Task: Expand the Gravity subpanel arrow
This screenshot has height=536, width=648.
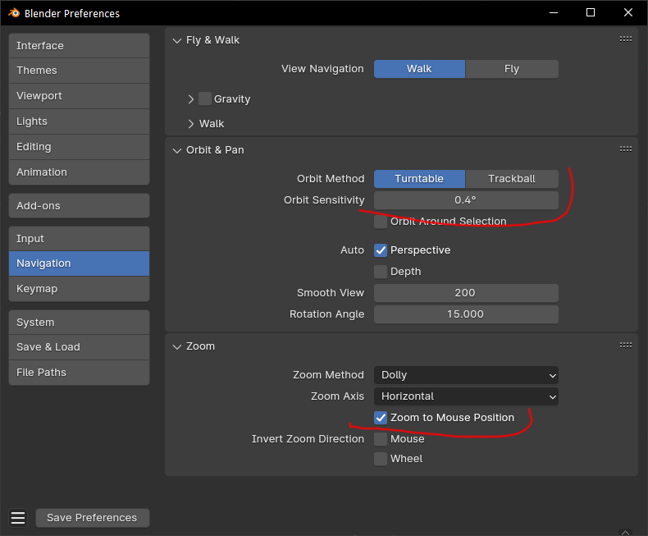Action: tap(190, 99)
